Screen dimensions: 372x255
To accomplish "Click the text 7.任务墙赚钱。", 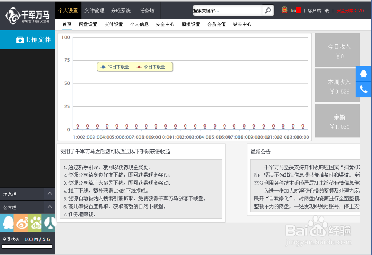I will (80, 214).
